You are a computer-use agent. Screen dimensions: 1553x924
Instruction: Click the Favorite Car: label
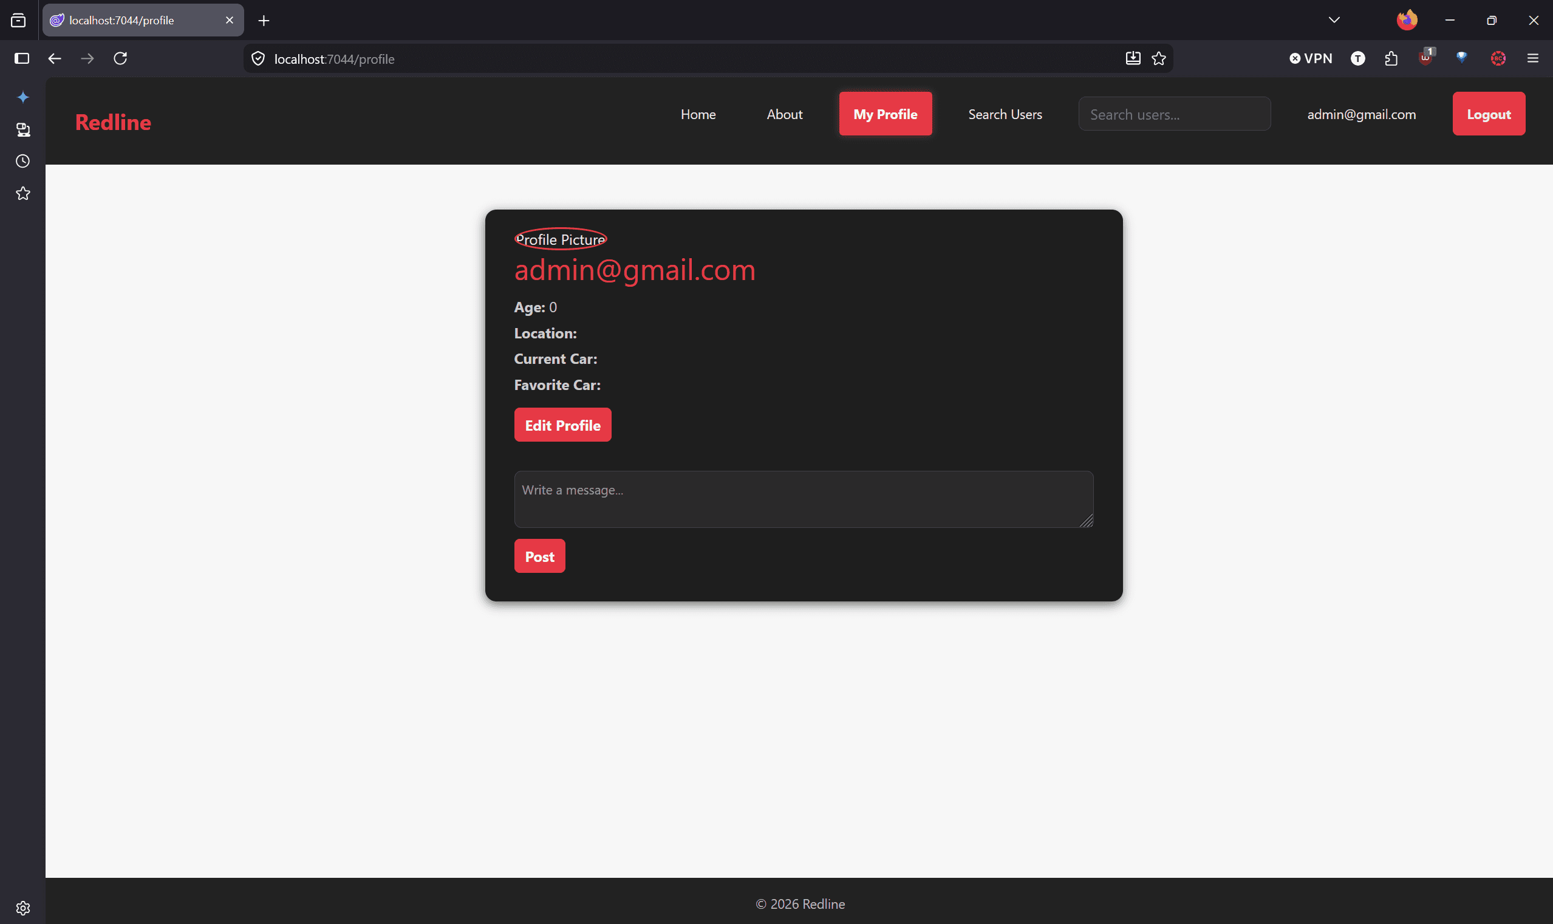(558, 385)
